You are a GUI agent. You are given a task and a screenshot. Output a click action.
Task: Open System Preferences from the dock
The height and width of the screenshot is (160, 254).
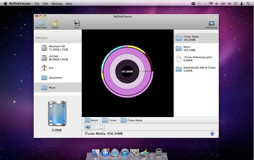click(134, 153)
